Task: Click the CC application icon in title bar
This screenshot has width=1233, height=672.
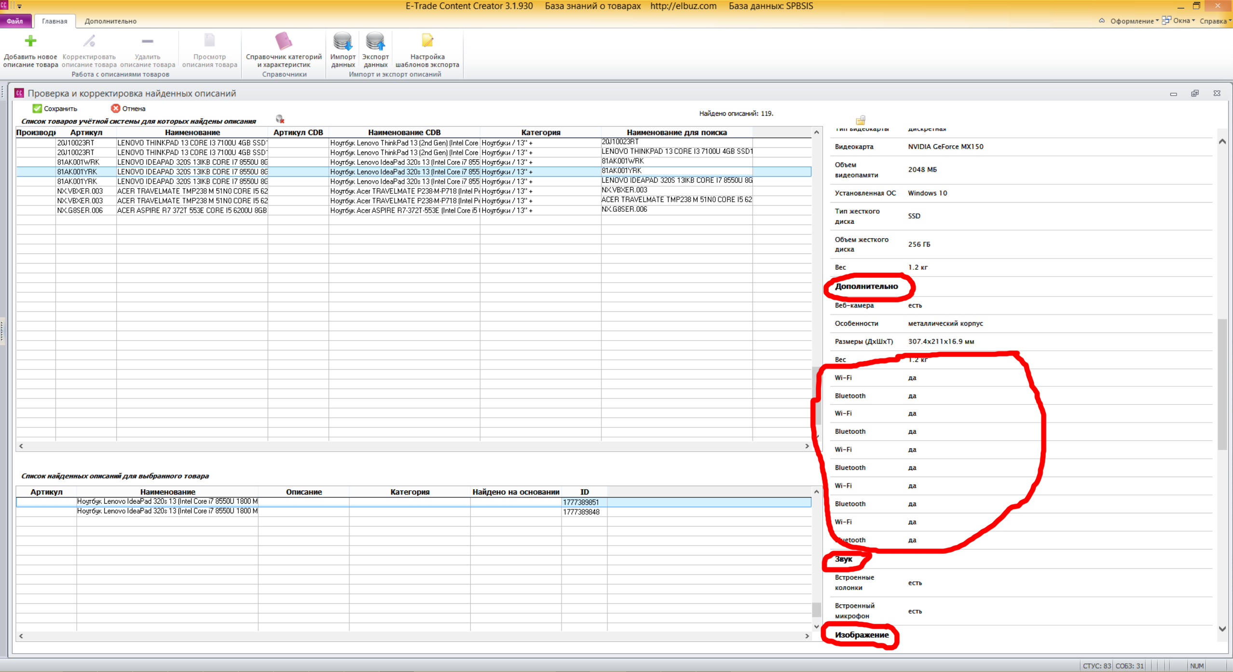Action: (4, 5)
